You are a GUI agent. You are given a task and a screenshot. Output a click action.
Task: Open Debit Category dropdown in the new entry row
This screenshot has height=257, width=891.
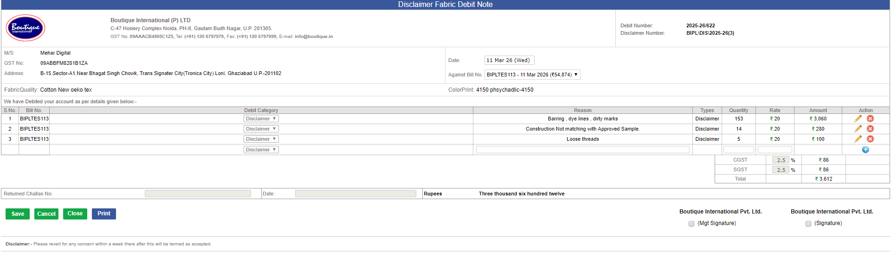point(261,150)
